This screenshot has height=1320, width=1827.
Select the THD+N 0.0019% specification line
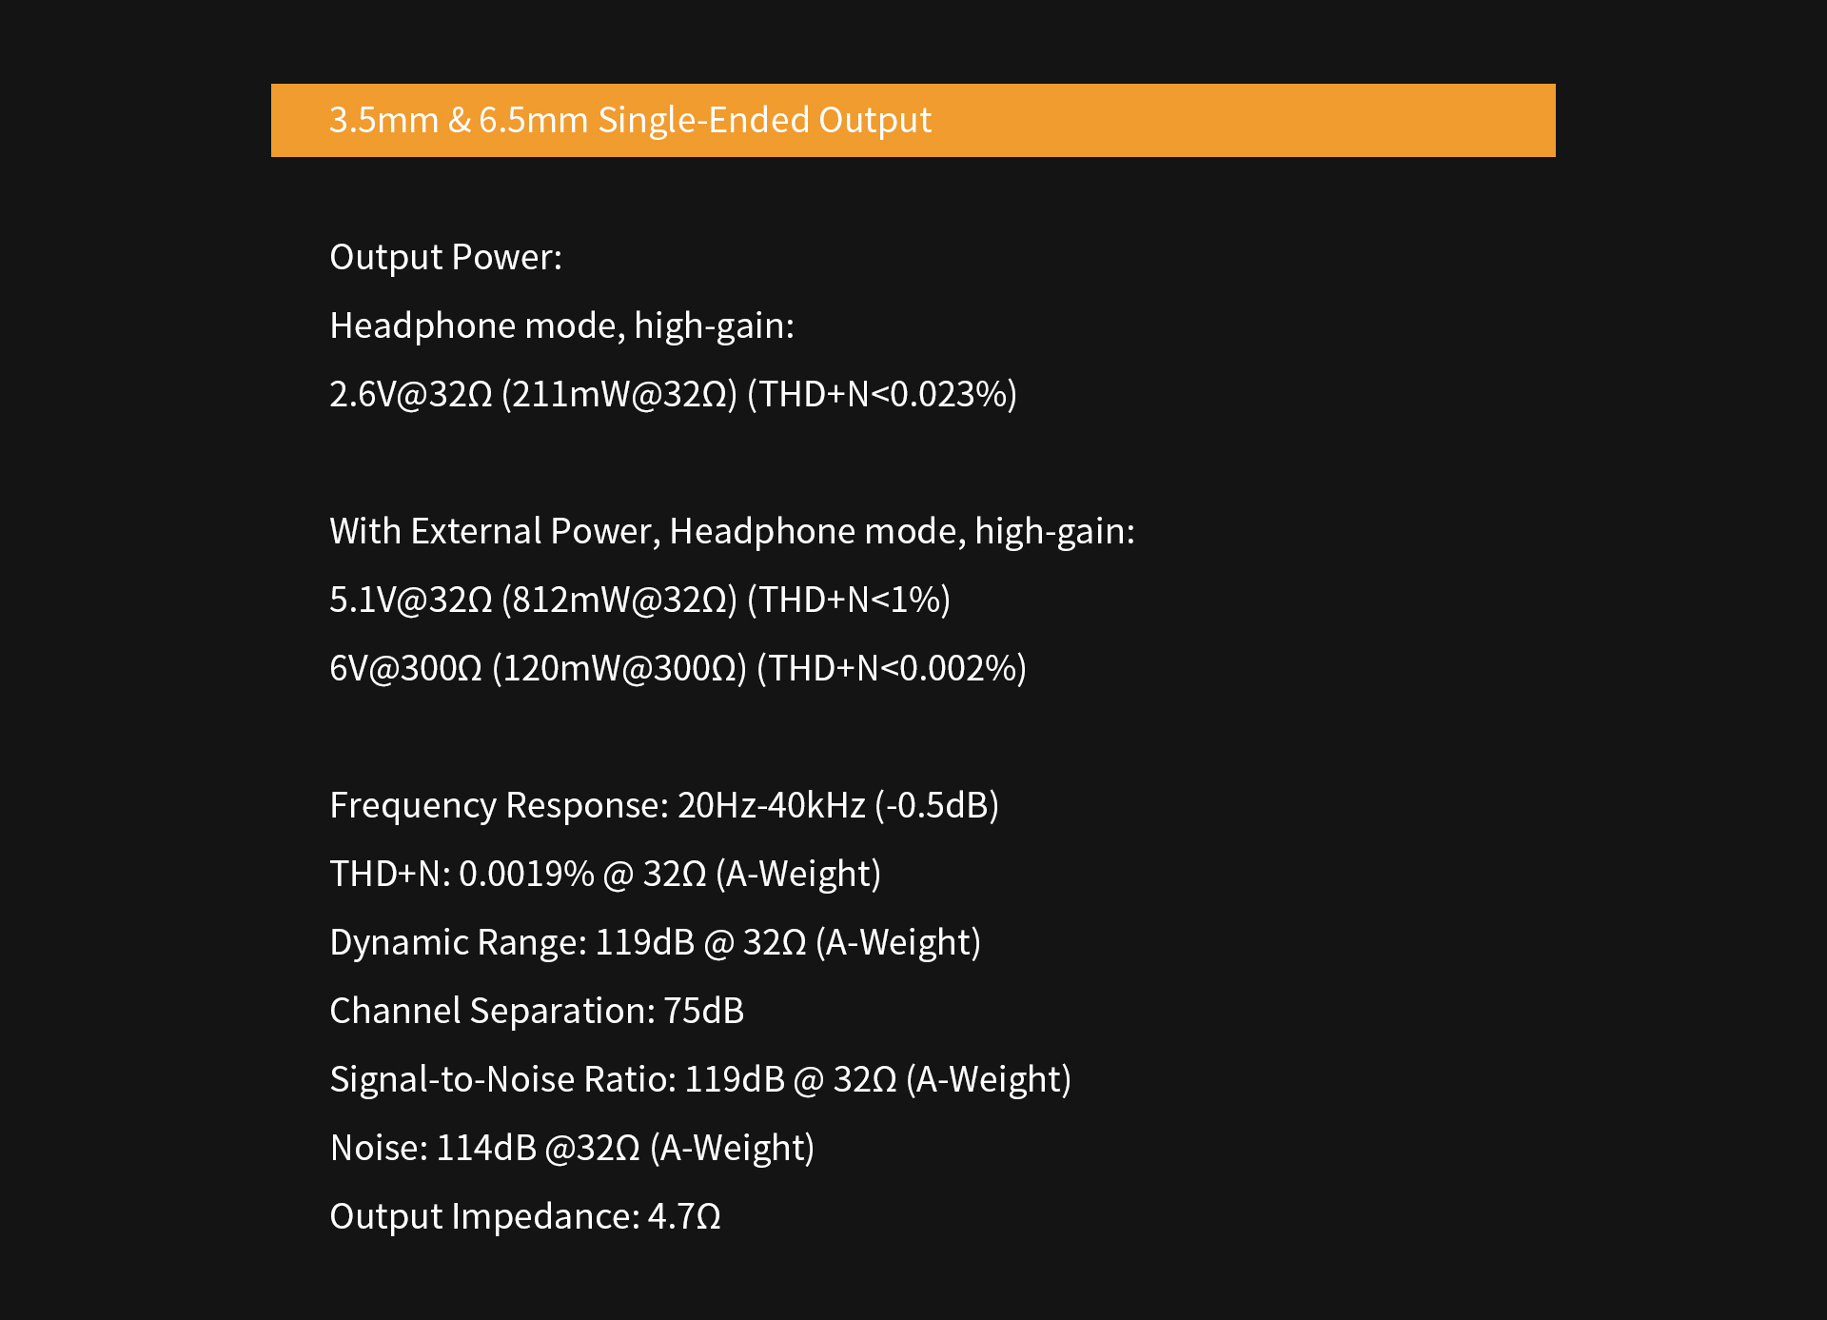tap(605, 874)
